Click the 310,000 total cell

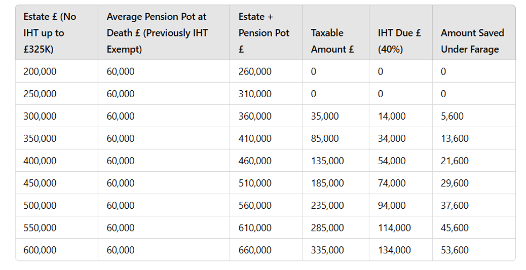tap(255, 94)
